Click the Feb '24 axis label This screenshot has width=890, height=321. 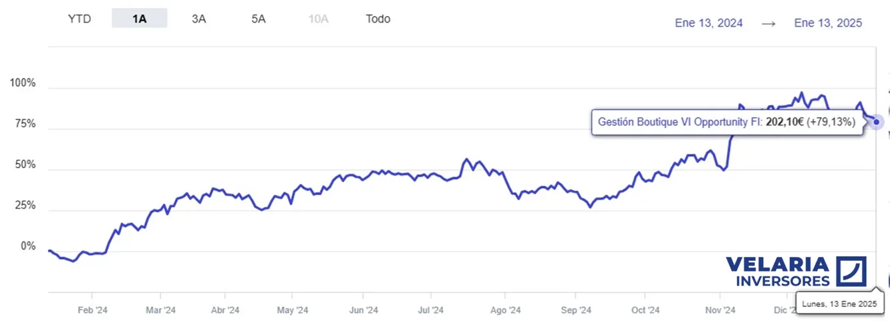[93, 310]
